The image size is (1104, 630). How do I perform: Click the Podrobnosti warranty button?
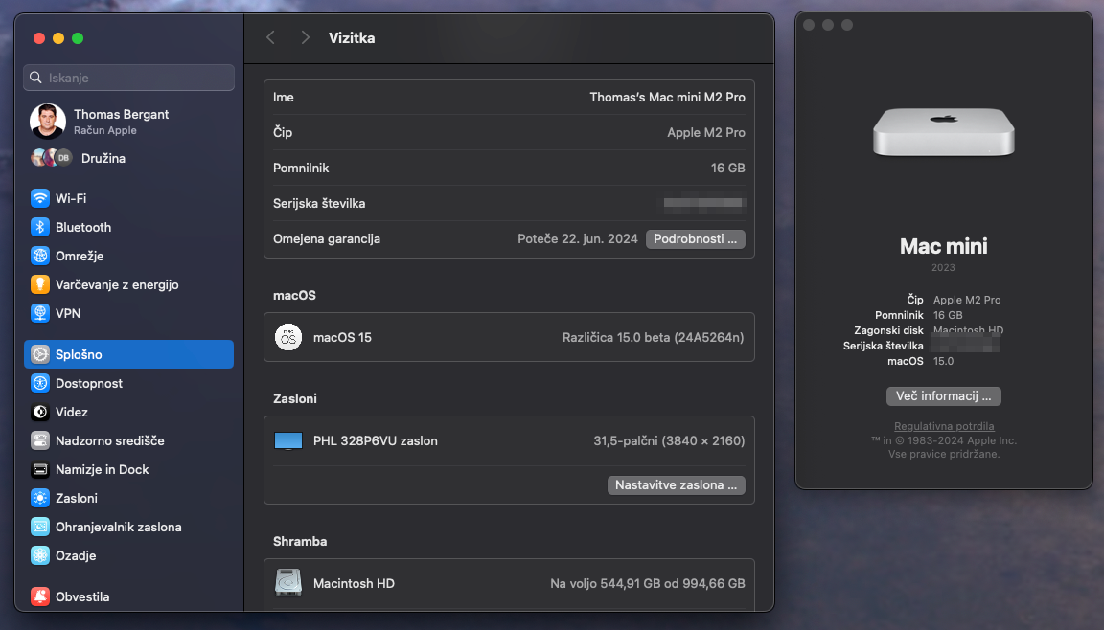point(695,238)
